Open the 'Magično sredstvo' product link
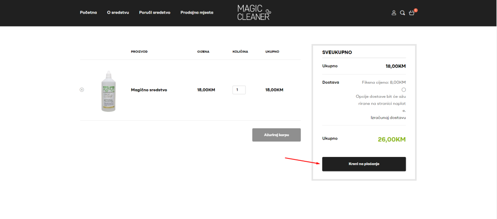497x219 pixels. (149, 90)
